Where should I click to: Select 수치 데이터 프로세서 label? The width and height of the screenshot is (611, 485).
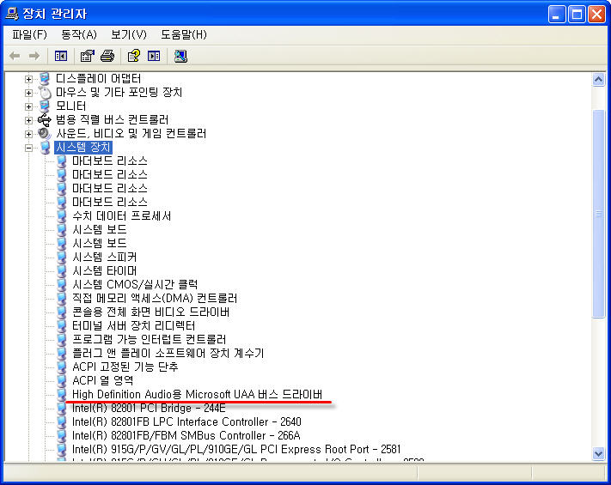point(121,216)
